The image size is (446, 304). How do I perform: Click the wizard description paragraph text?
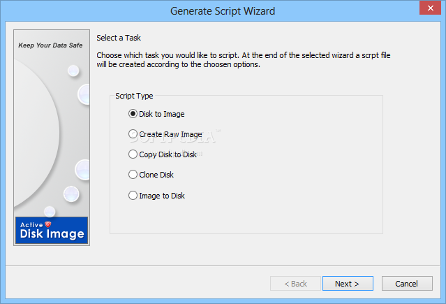pos(243,60)
